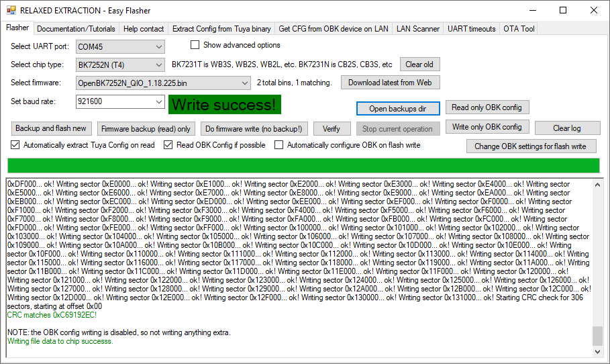Click the 'CRC matches 0xC69192EC!' log line
This screenshot has height=364, width=610.
[x=52, y=315]
